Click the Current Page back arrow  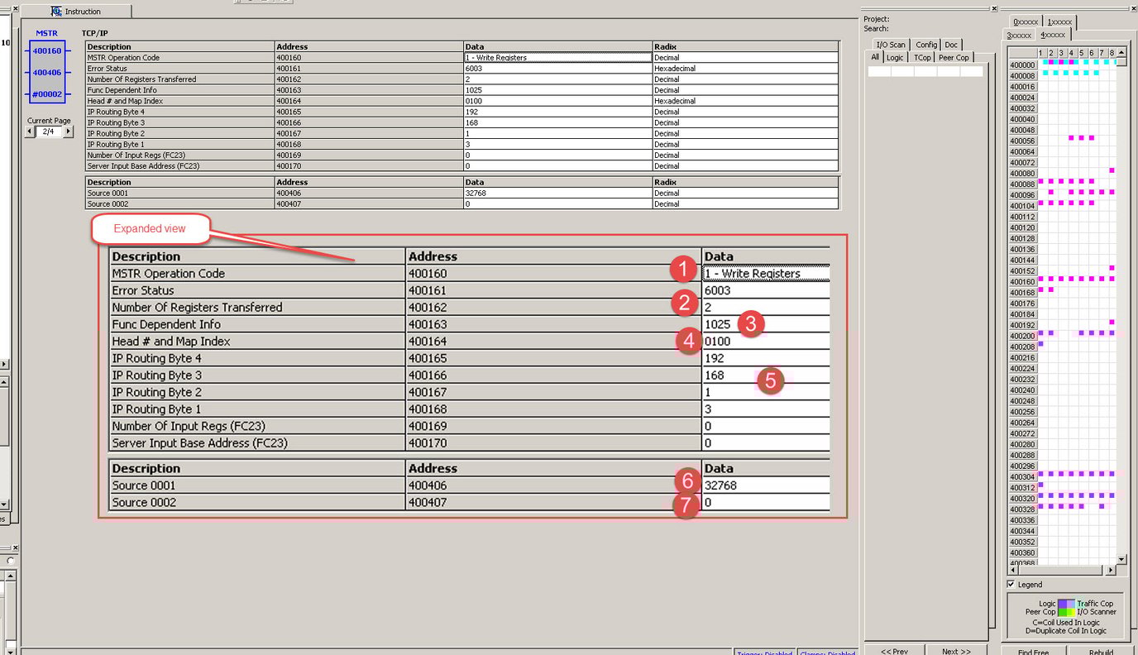30,131
